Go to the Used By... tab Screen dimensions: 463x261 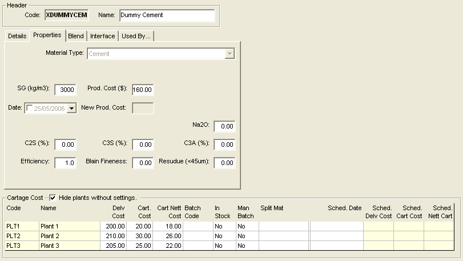(x=136, y=36)
